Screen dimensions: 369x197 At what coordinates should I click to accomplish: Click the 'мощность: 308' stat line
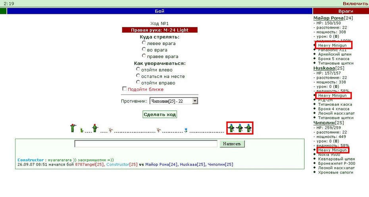tap(331, 32)
